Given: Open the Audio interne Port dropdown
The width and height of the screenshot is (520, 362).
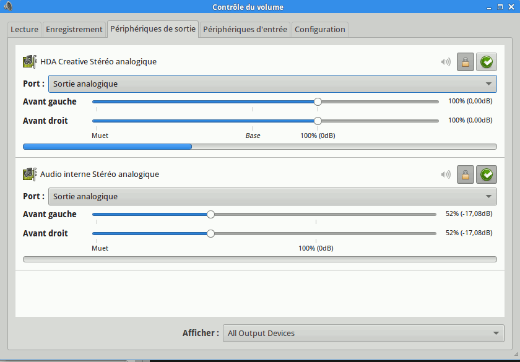Looking at the screenshot, I should click(x=272, y=197).
